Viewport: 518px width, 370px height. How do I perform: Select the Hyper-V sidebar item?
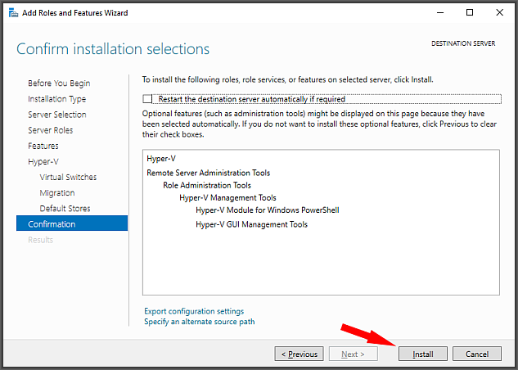[x=43, y=162]
